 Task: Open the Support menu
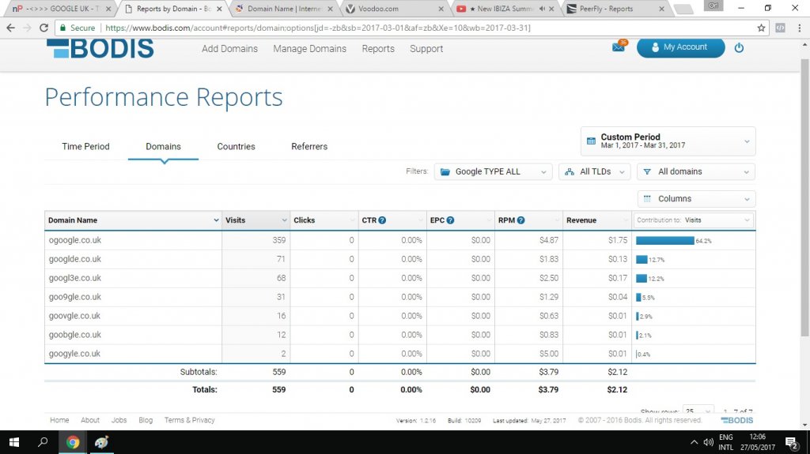pyautogui.click(x=426, y=48)
